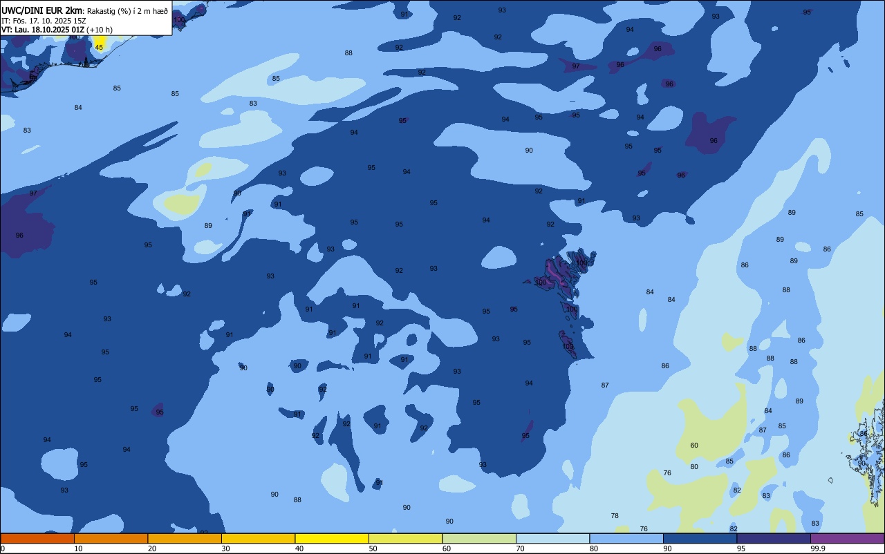Select the "10" tick label on the legend

[78, 548]
